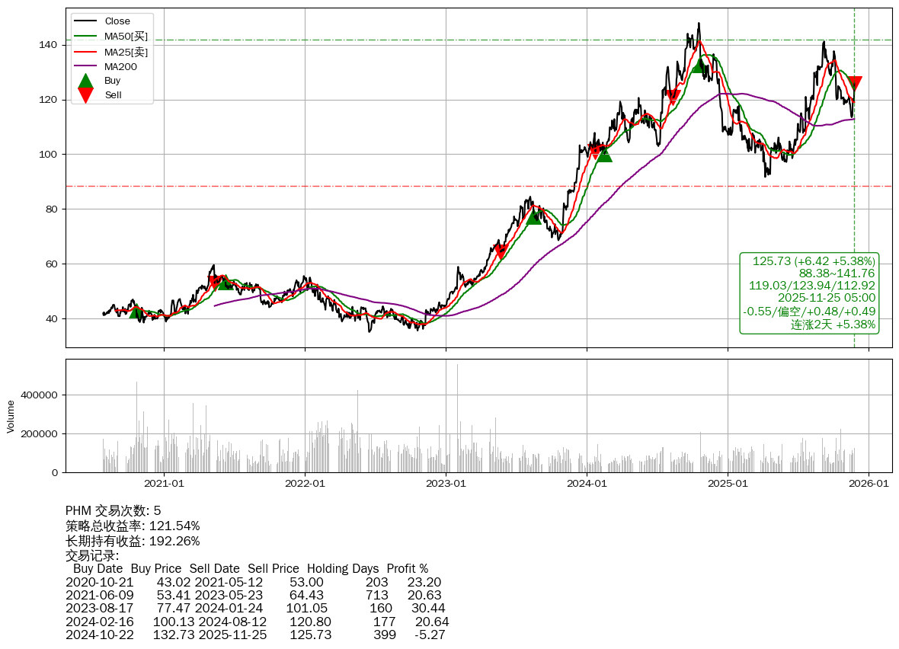The image size is (899, 649).
Task: Click the Sell marker near price 64 in 2023
Action: pyautogui.click(x=501, y=251)
